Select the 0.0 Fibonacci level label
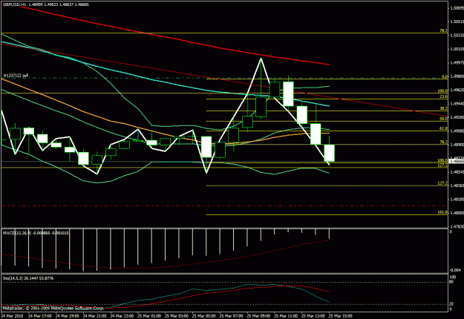 (444, 76)
